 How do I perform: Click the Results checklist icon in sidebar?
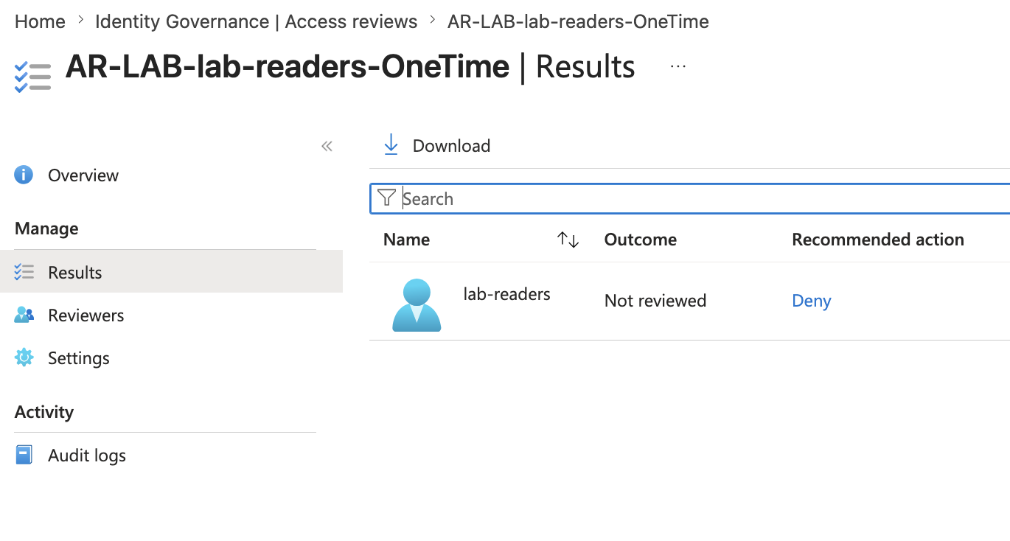24,272
